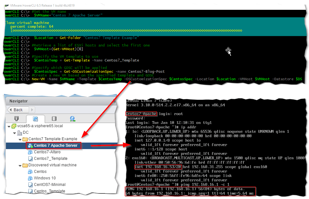Screen dimensions: 309x199
Task: Click the folder icon of Discovered virtual machine
Action: 25,165
